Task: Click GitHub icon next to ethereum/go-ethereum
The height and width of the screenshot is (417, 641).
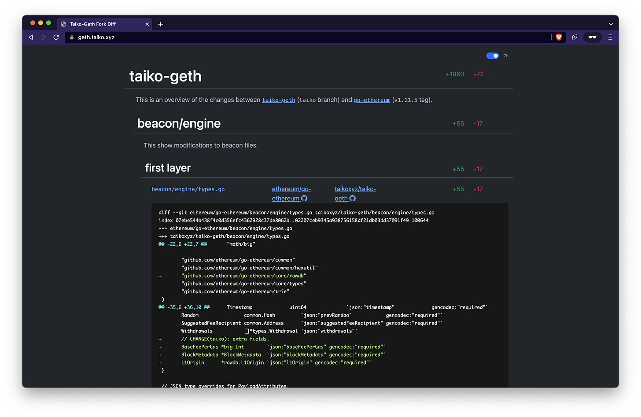Action: 304,199
